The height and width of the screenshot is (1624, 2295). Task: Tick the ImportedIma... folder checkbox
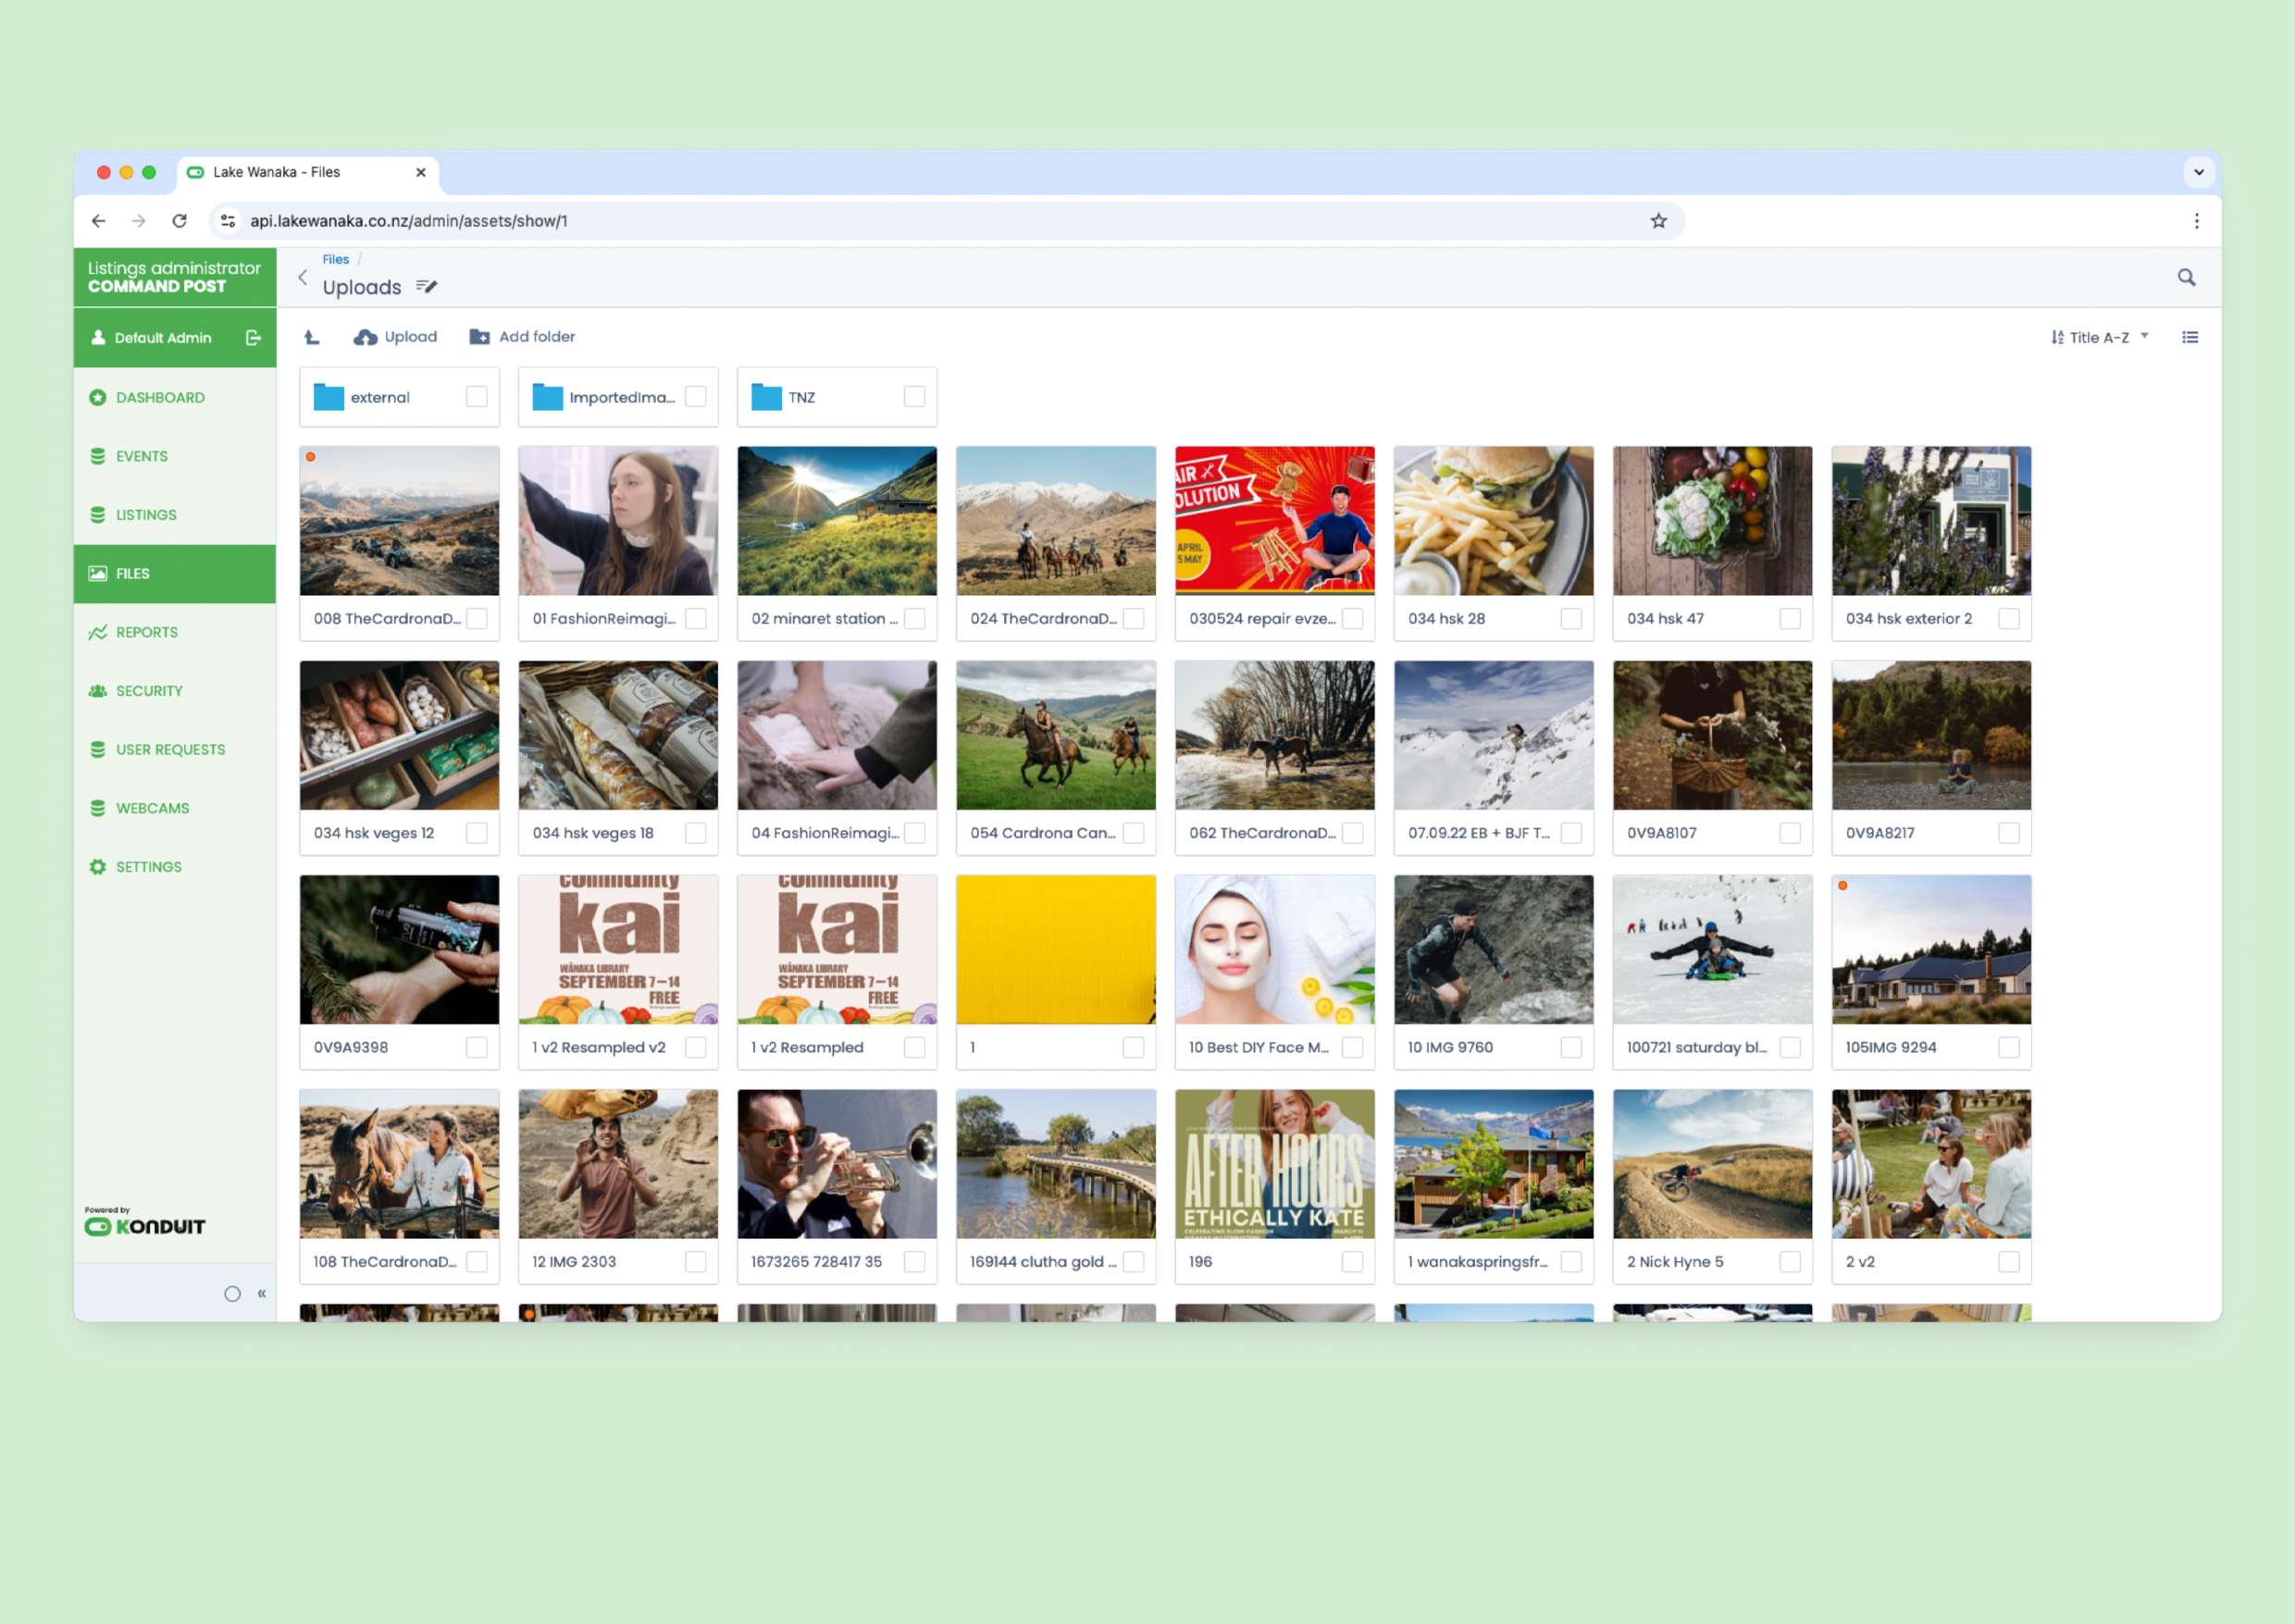tap(695, 397)
